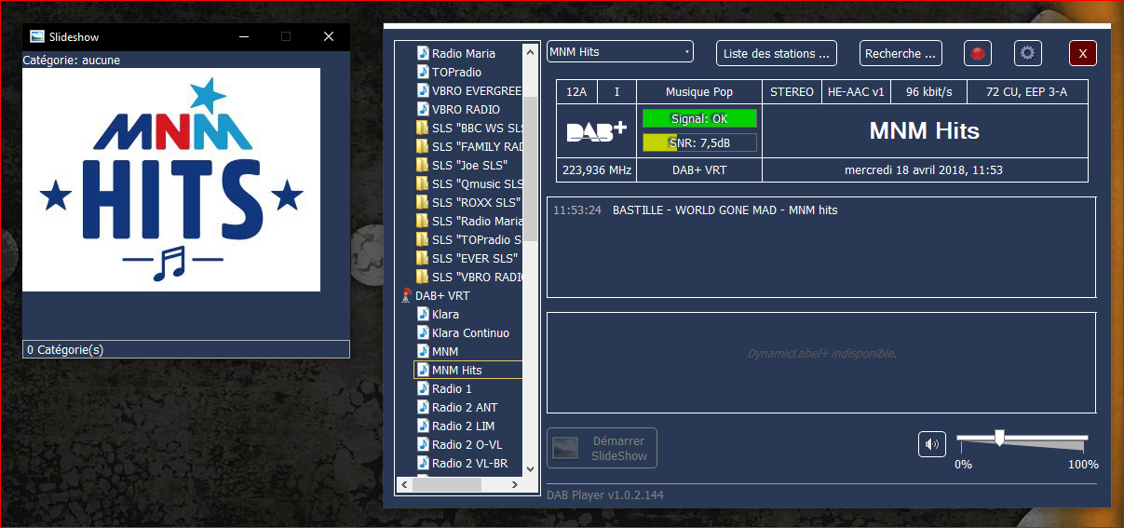The height and width of the screenshot is (528, 1124).
Task: Click "0 Catégorie(s)" status bar in Slideshow
Action: point(186,349)
